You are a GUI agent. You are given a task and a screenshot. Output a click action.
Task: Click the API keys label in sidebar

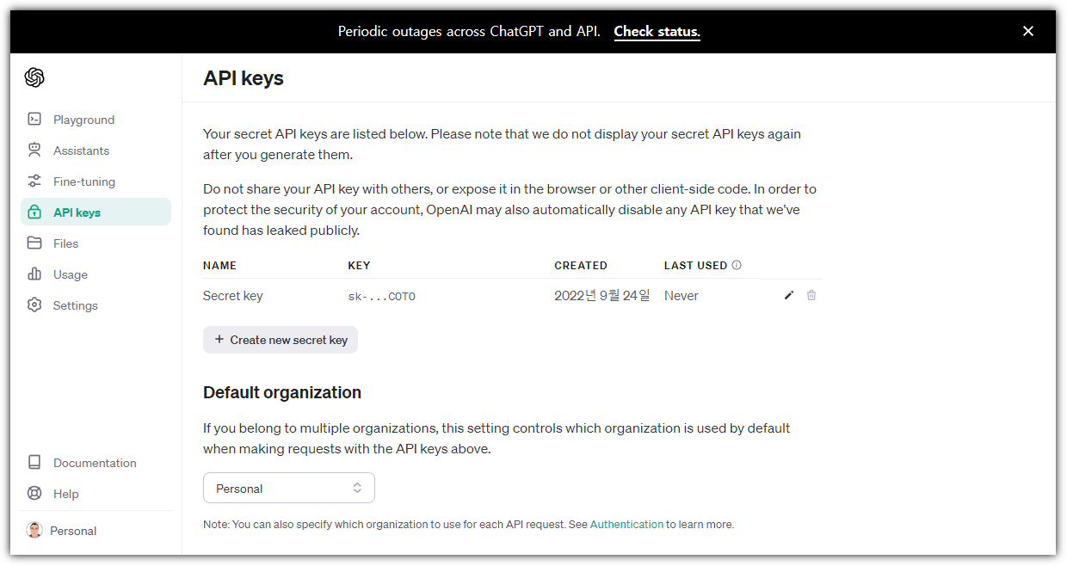pos(77,212)
